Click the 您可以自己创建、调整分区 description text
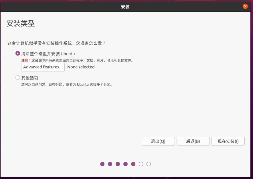 67,85
